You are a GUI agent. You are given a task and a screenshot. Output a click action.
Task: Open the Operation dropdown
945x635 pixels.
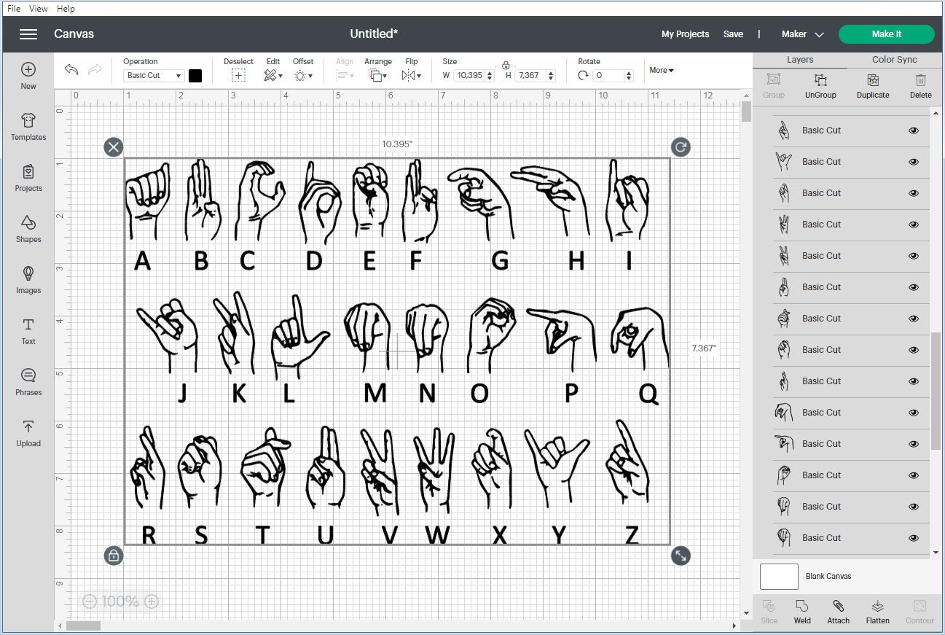pos(152,75)
